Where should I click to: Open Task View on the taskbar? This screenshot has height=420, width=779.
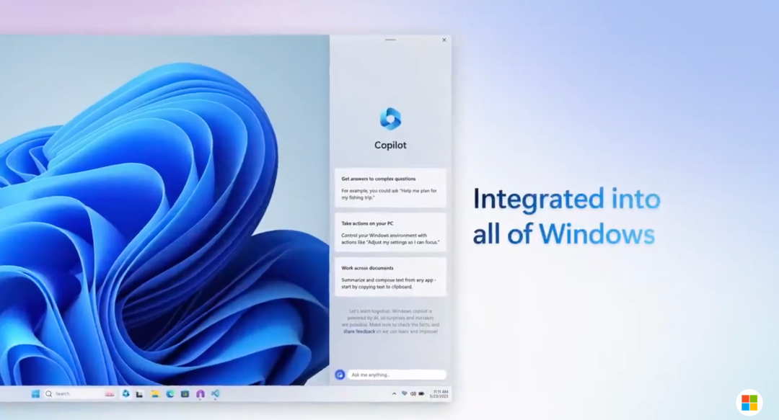(x=140, y=394)
